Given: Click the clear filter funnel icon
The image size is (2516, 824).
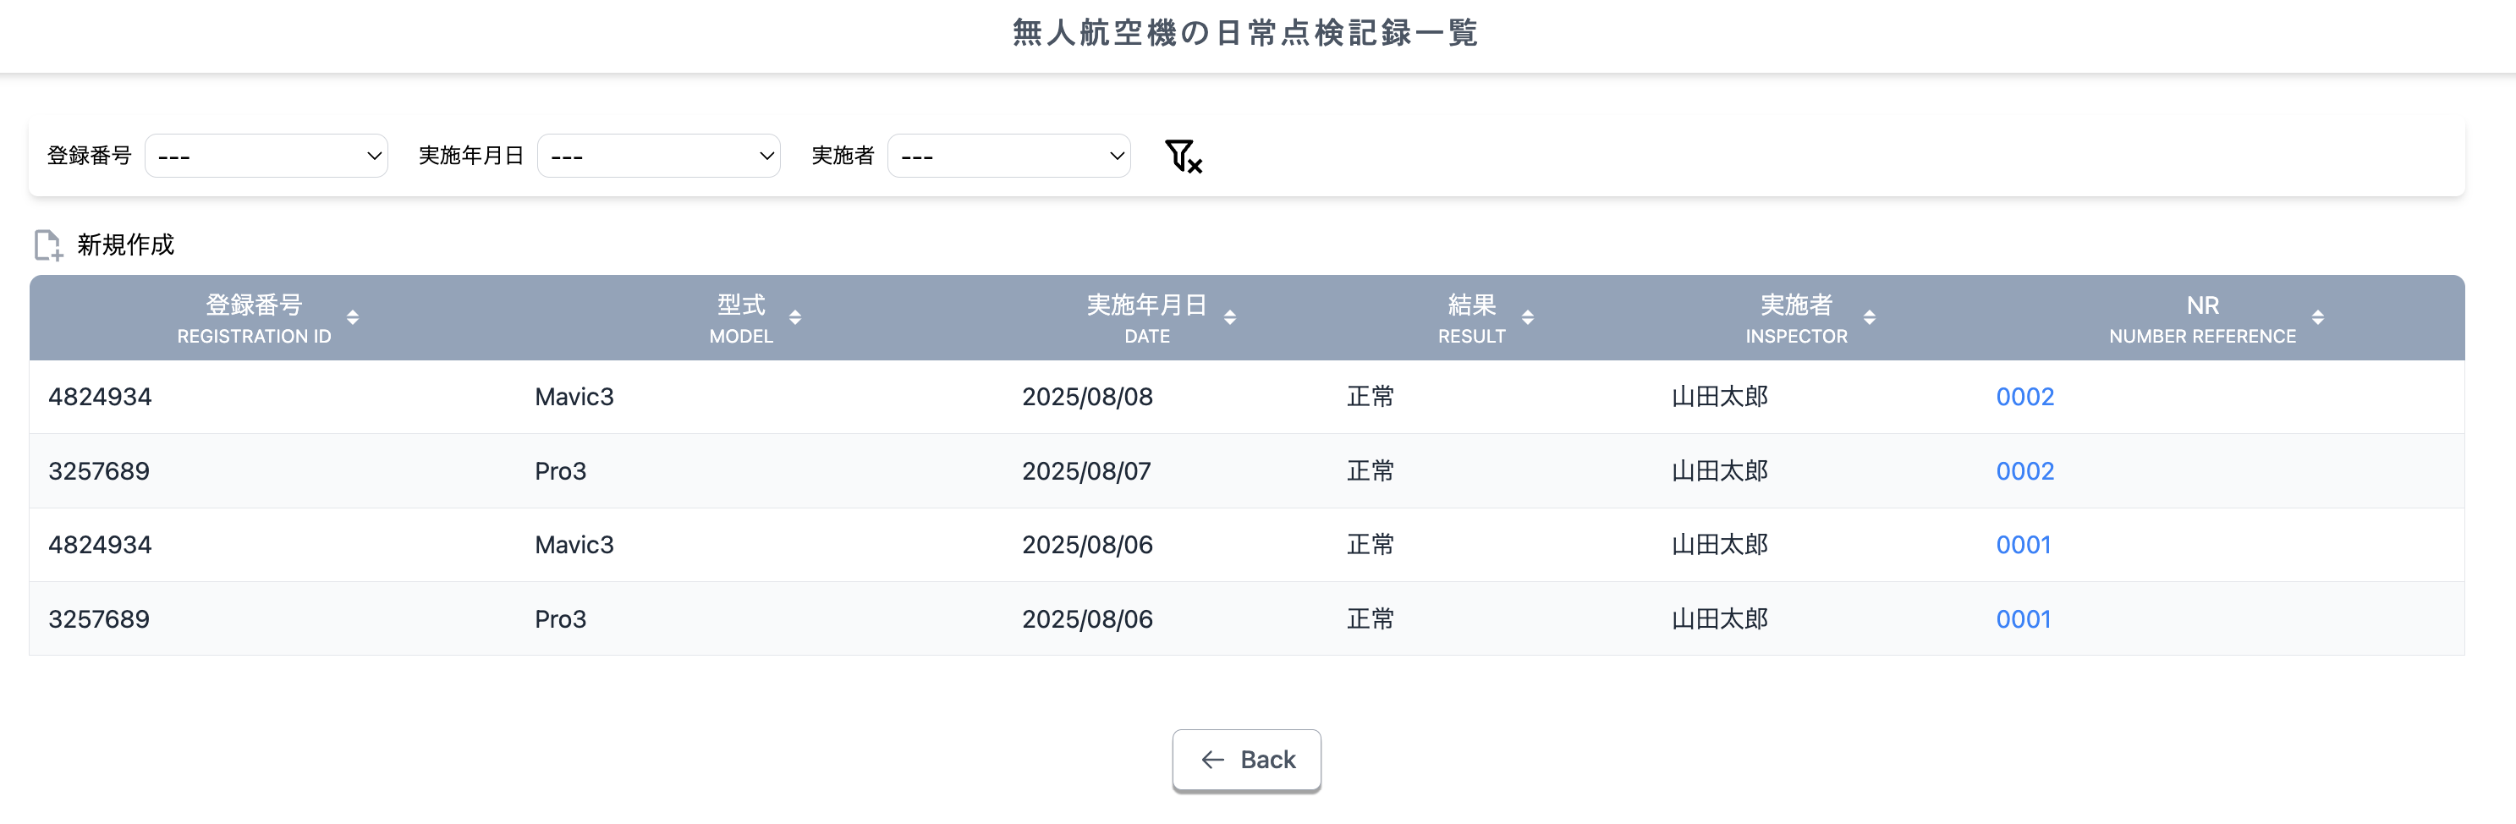Looking at the screenshot, I should [x=1183, y=155].
